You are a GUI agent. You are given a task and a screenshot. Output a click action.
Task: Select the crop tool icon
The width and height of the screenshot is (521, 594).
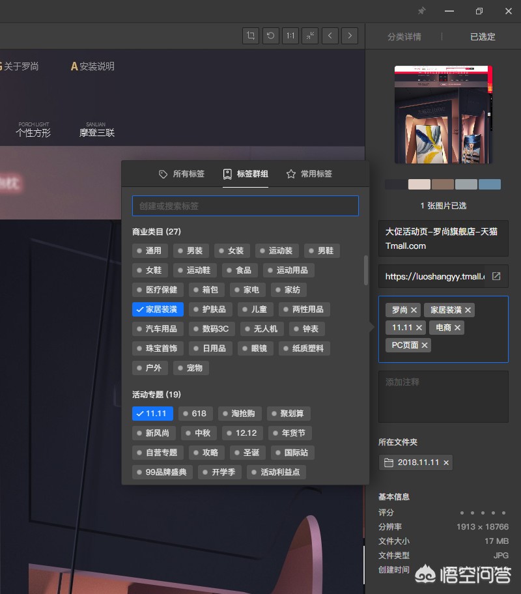coord(251,36)
